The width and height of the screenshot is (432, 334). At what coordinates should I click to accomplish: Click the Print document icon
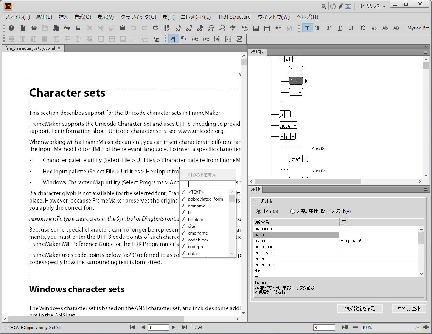[x=67, y=28]
